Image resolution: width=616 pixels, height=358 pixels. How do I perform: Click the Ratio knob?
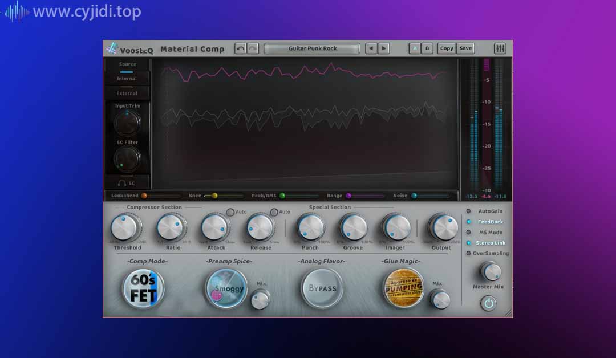tap(171, 227)
